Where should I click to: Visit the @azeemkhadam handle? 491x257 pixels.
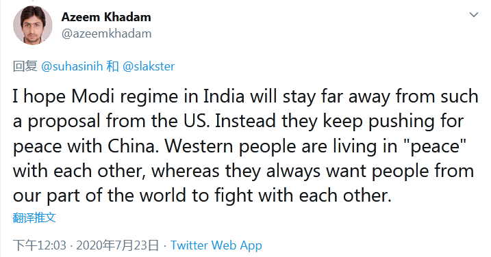pyautogui.click(x=106, y=33)
